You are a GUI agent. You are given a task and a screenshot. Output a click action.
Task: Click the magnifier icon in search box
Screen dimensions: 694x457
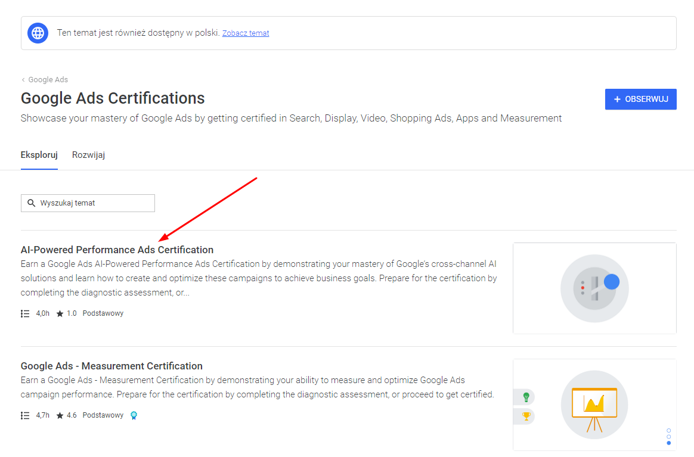tap(32, 203)
